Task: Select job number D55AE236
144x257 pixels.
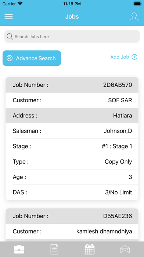Action: click(118, 216)
